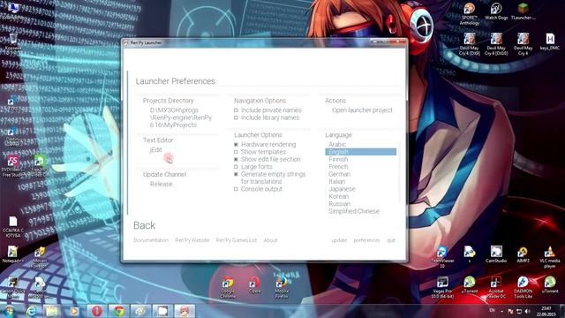Select English in the Language list

point(361,152)
